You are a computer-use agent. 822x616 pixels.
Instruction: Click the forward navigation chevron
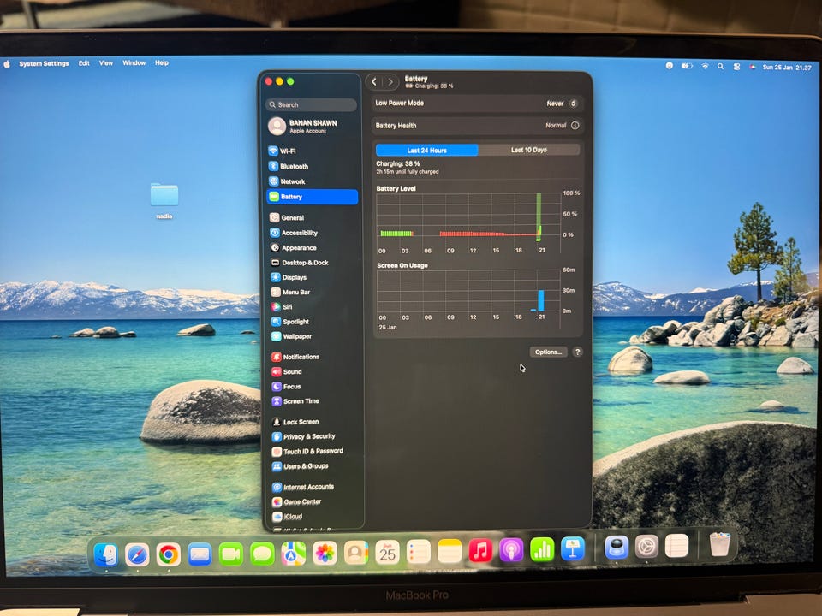390,82
